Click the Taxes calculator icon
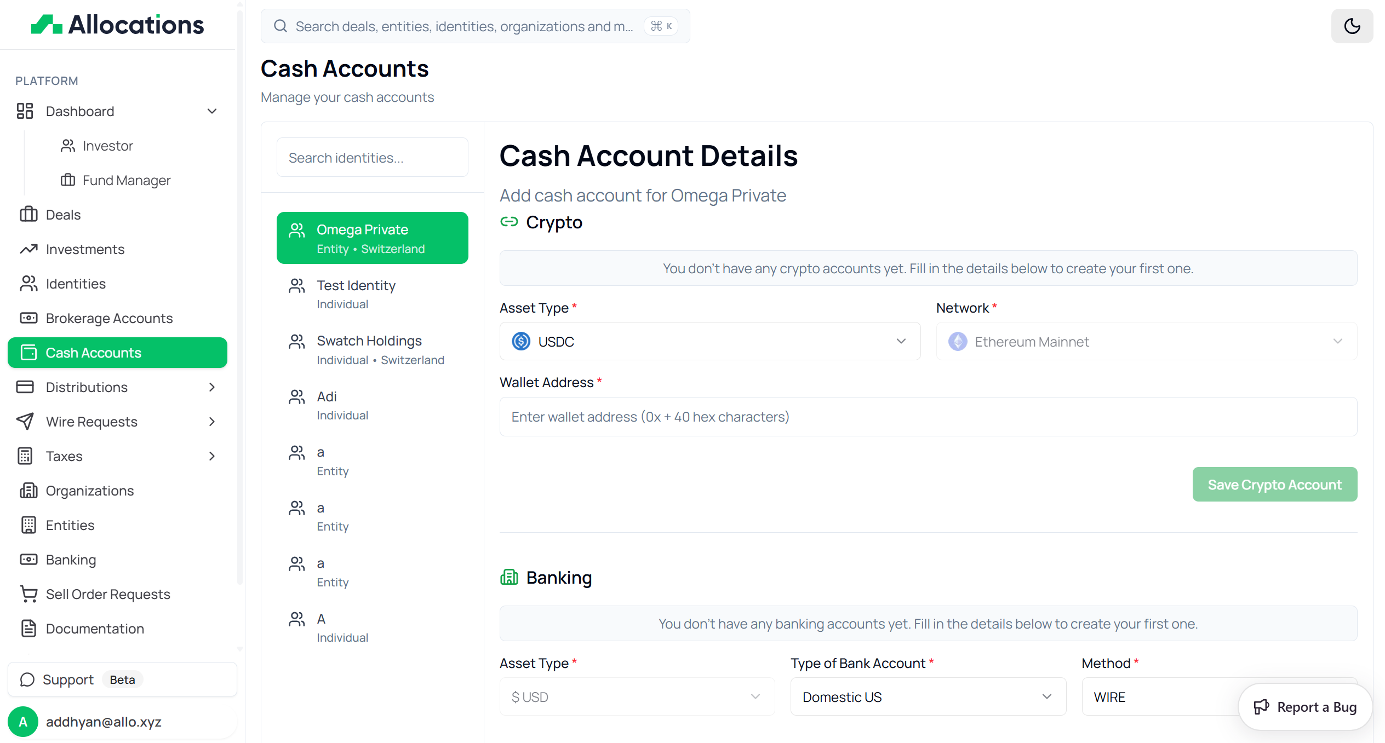Screen dimensions: 1385x743 [x=25, y=456]
